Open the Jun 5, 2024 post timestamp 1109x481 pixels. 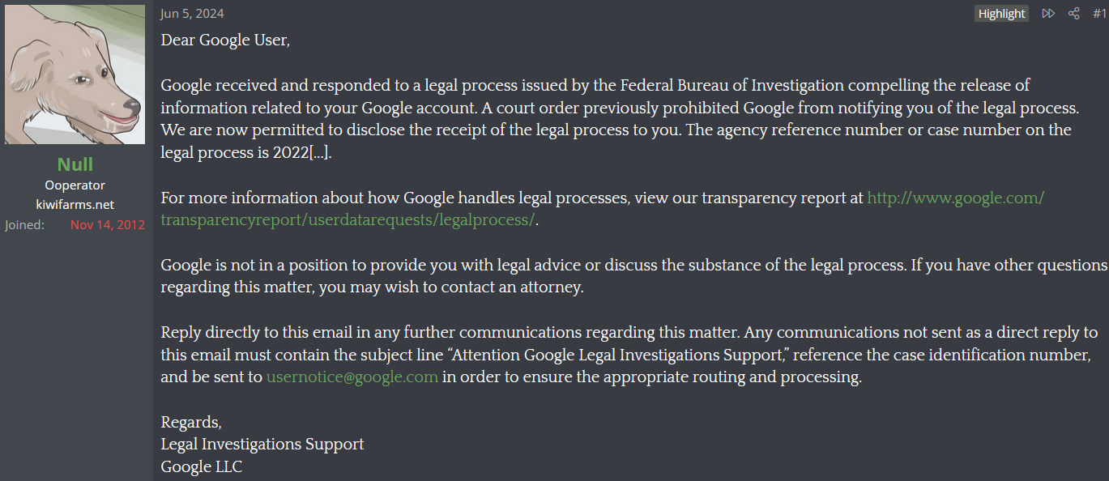pos(193,14)
